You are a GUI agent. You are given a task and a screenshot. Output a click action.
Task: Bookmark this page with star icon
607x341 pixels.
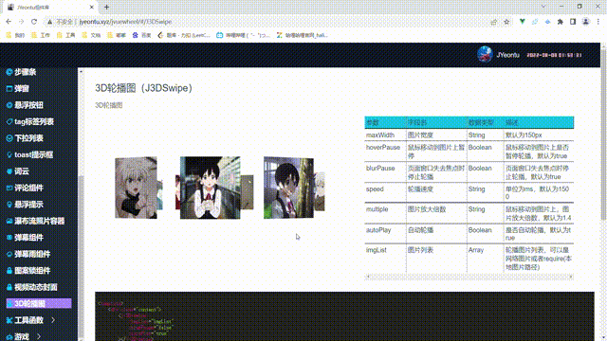pyautogui.click(x=506, y=22)
